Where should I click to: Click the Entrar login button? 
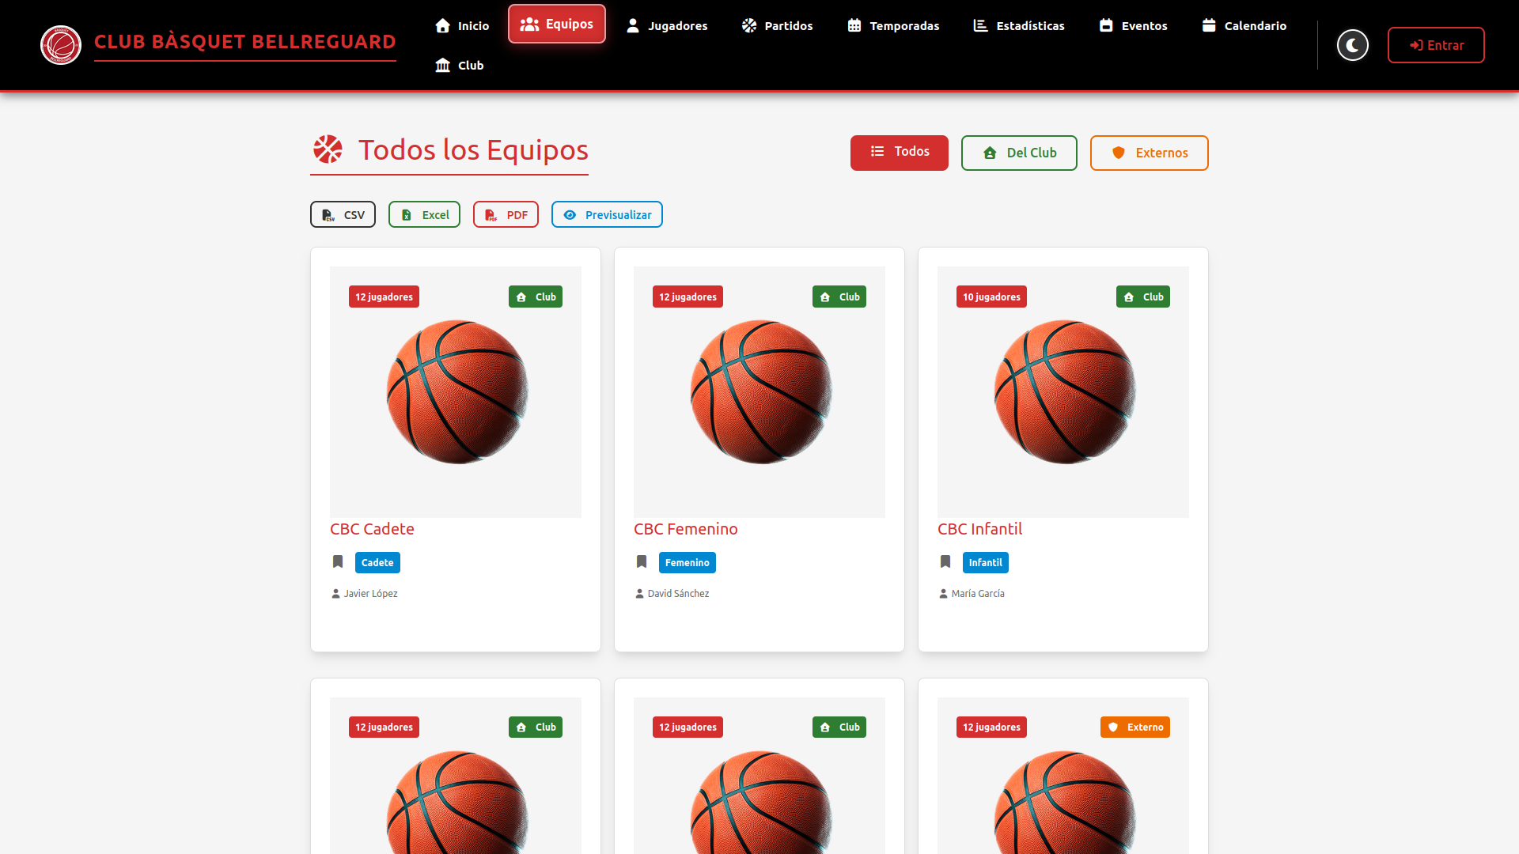[x=1436, y=45]
